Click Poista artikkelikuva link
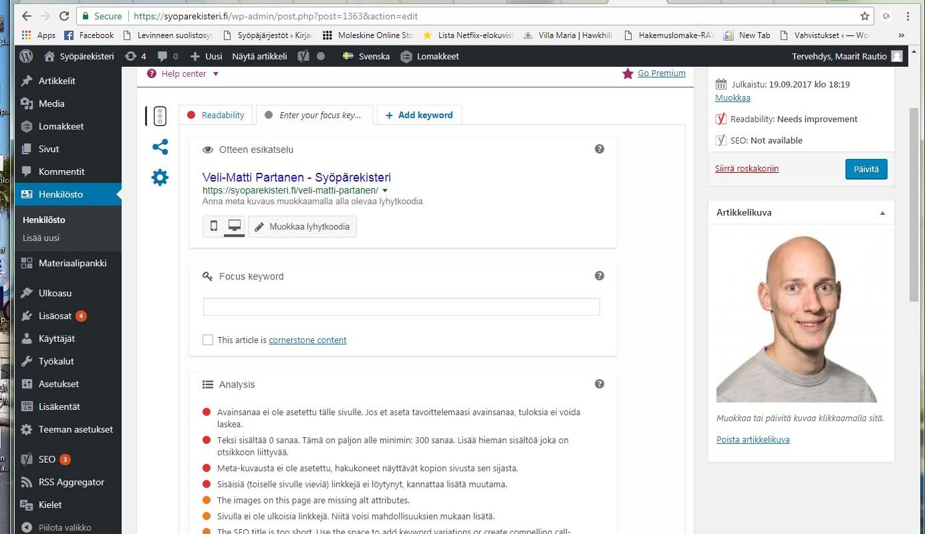The image size is (925, 534). (753, 439)
